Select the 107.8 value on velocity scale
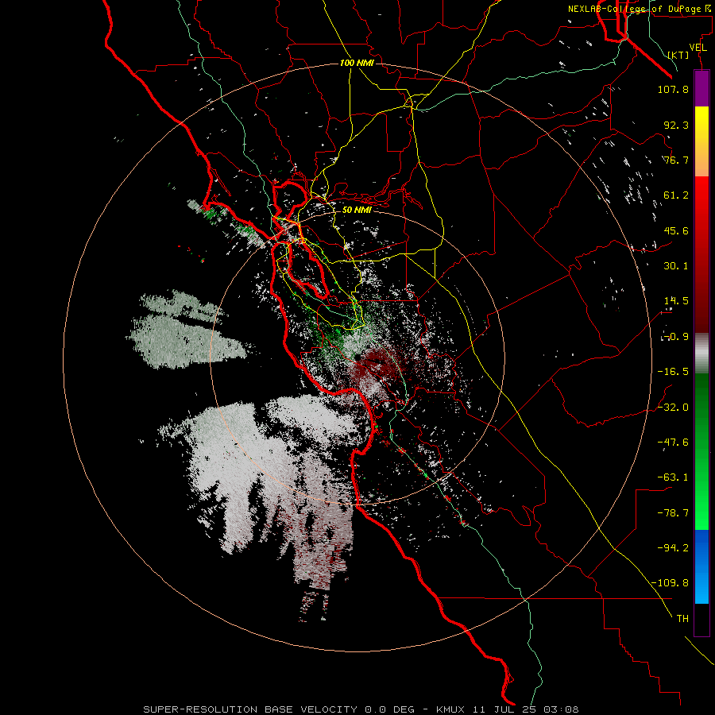715x715 pixels. pyautogui.click(x=673, y=89)
